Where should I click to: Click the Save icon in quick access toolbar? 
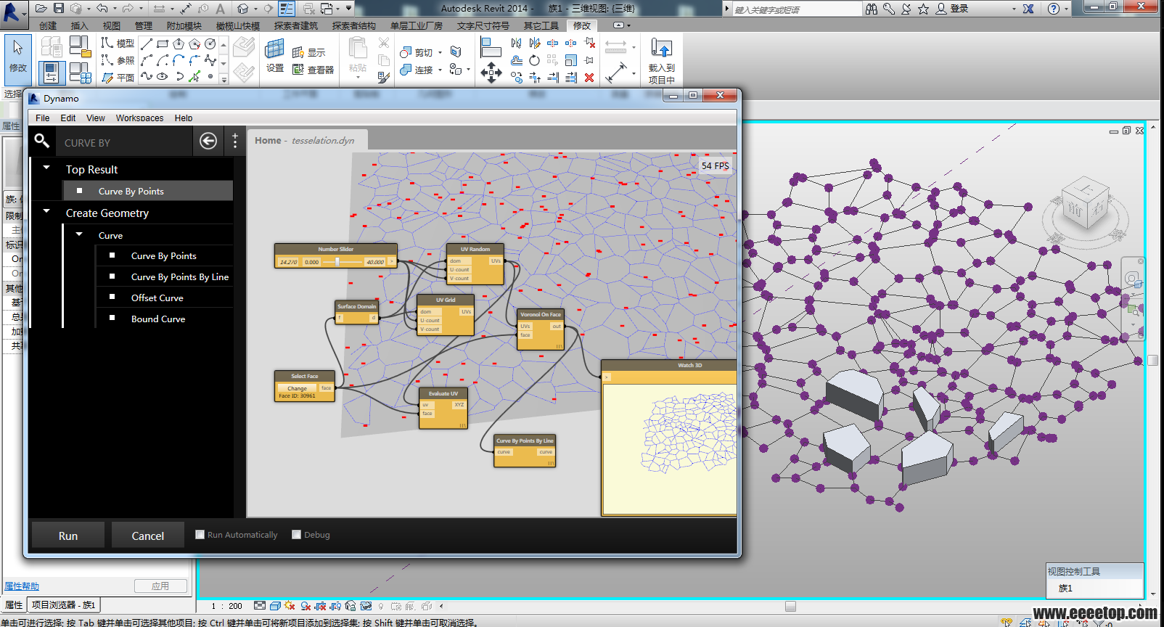click(59, 9)
